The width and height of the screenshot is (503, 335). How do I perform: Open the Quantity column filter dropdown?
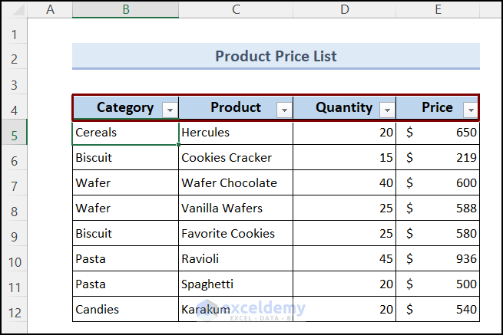coord(387,110)
